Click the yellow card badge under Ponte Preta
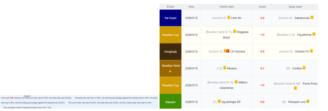Viewport: 328px width, 111px height. pyautogui.click(x=295, y=88)
